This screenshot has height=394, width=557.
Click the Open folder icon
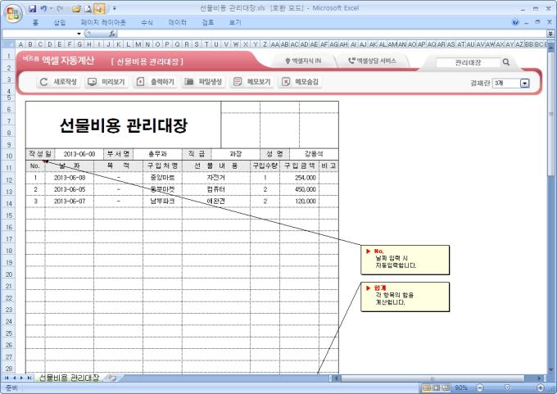tap(76, 8)
